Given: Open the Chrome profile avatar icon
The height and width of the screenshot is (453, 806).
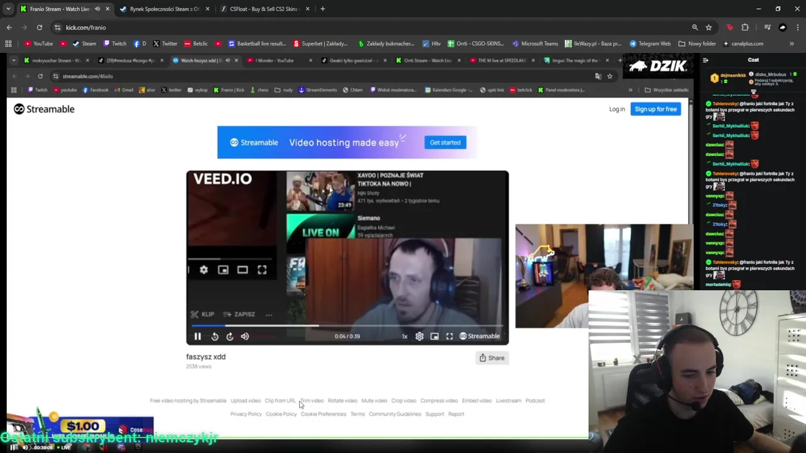Looking at the screenshot, I should [x=783, y=28].
